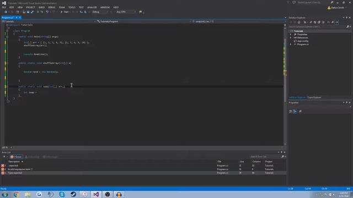353x198 pixels.
Task: Click the Categorized icon in Properties panel
Action: pos(291,111)
